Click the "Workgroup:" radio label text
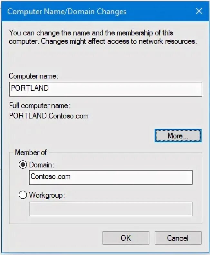This screenshot has height=255, width=210. 47,195
